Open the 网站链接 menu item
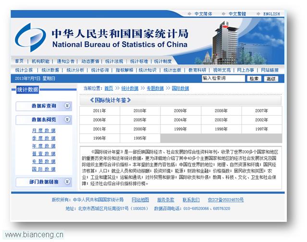The image size is (307, 242). tap(270, 70)
